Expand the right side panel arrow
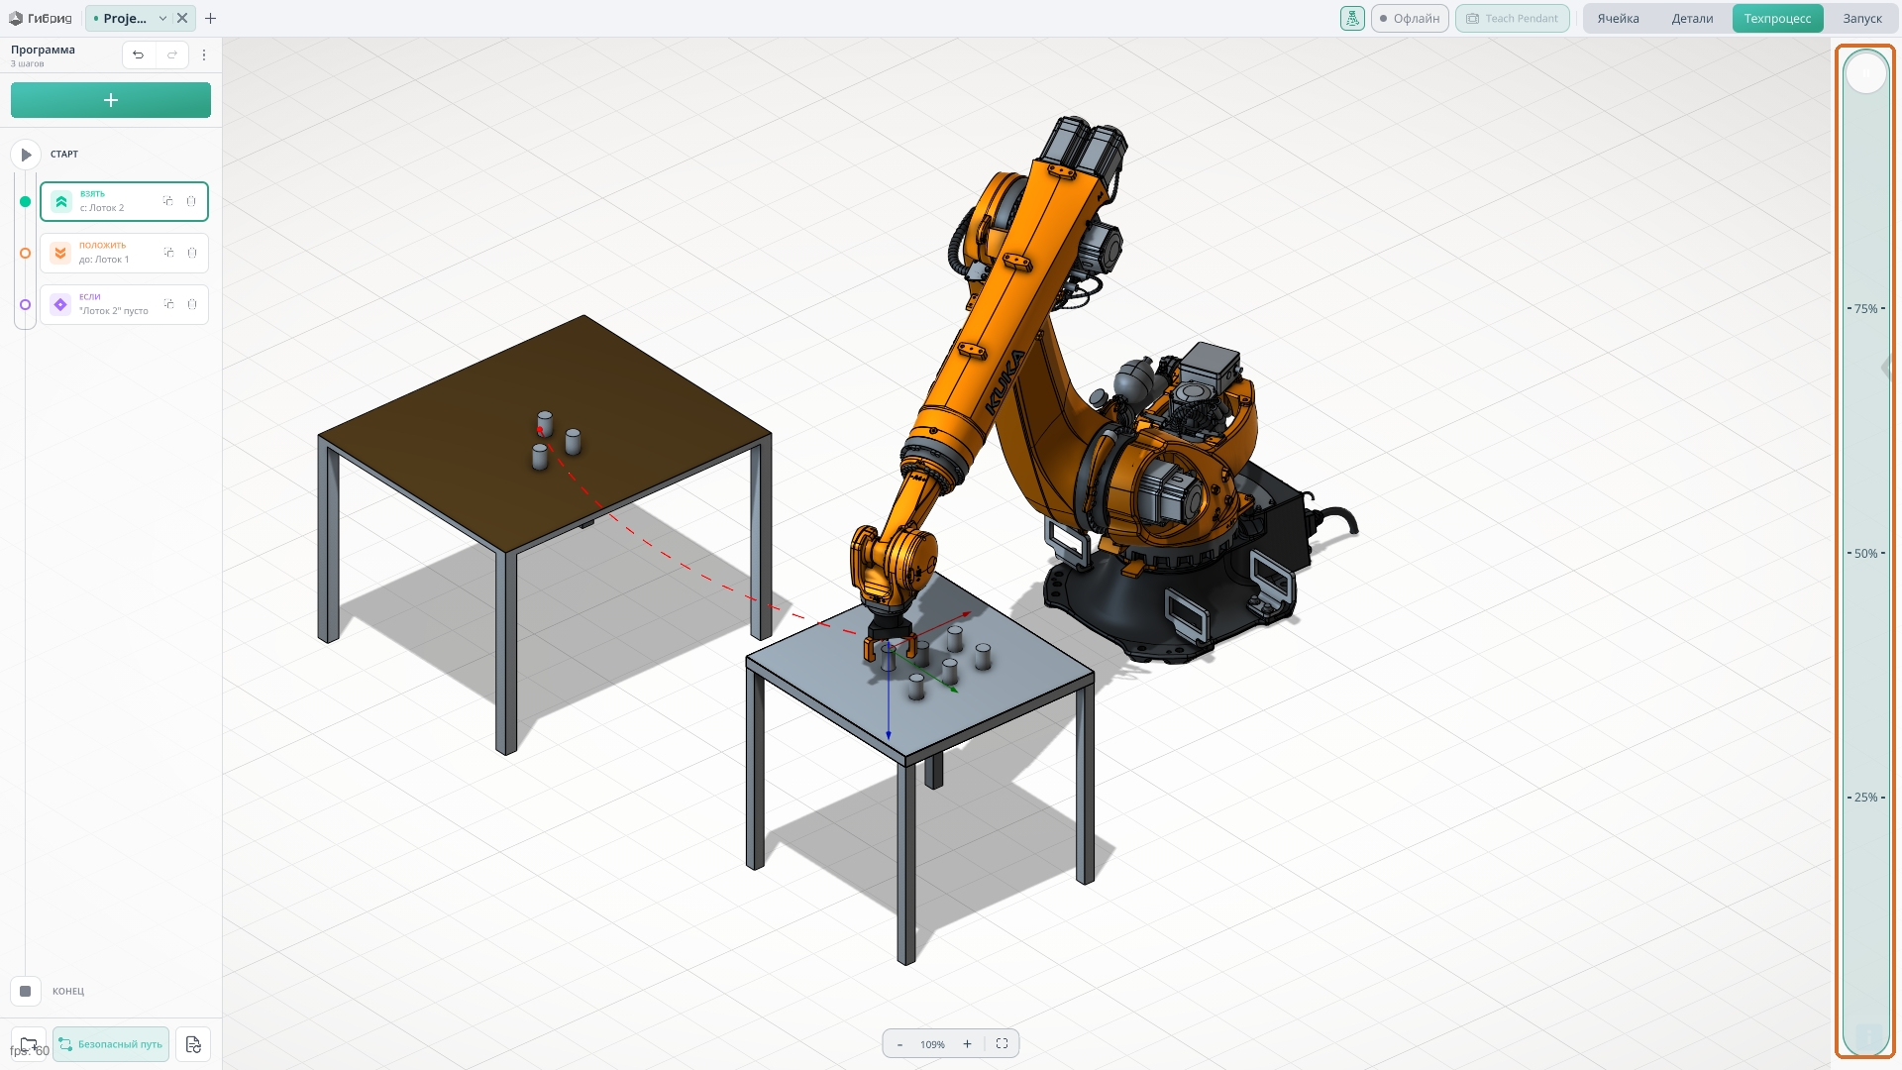 tap(1887, 368)
